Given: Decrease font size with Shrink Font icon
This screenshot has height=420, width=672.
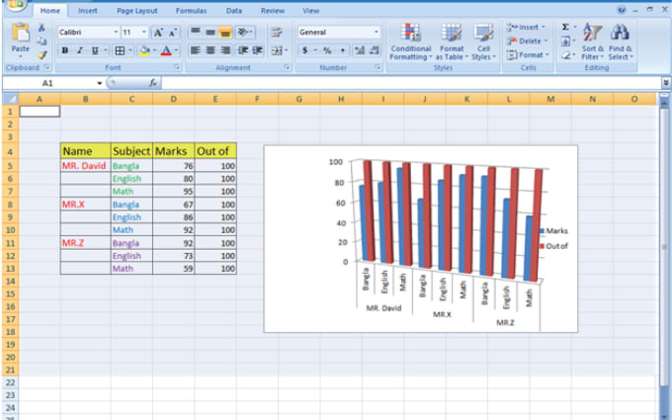Looking at the screenshot, I should pyautogui.click(x=172, y=33).
